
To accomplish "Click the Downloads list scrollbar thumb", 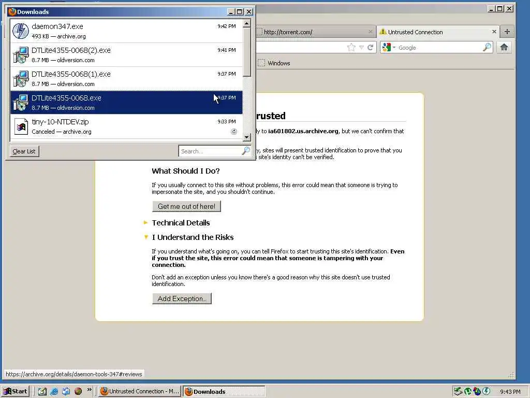I will coord(247,52).
